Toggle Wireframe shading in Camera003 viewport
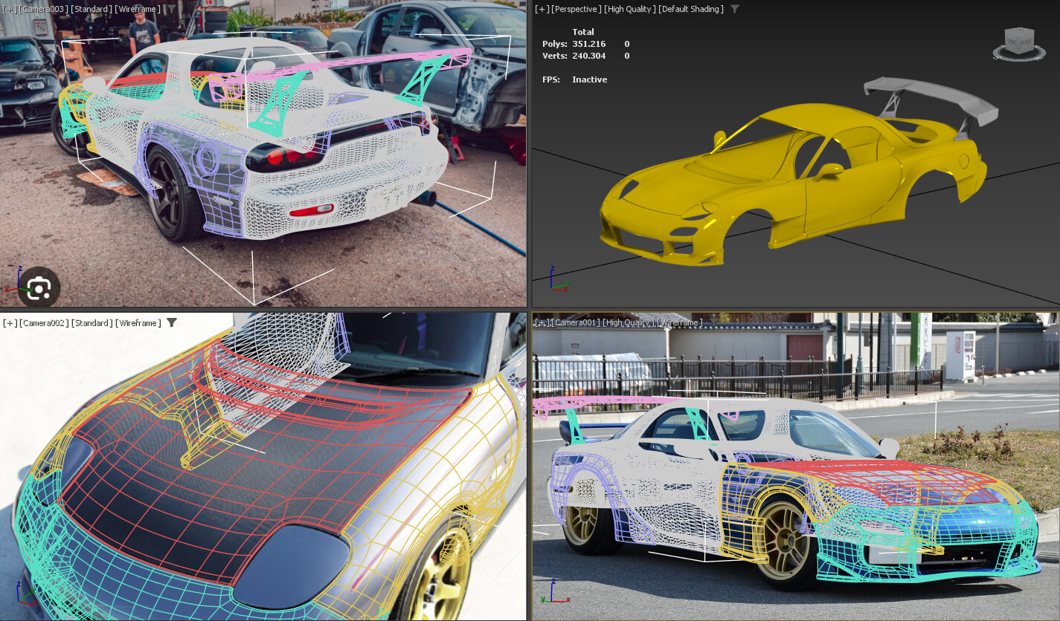Screen dimensions: 1060x621 tap(138, 9)
